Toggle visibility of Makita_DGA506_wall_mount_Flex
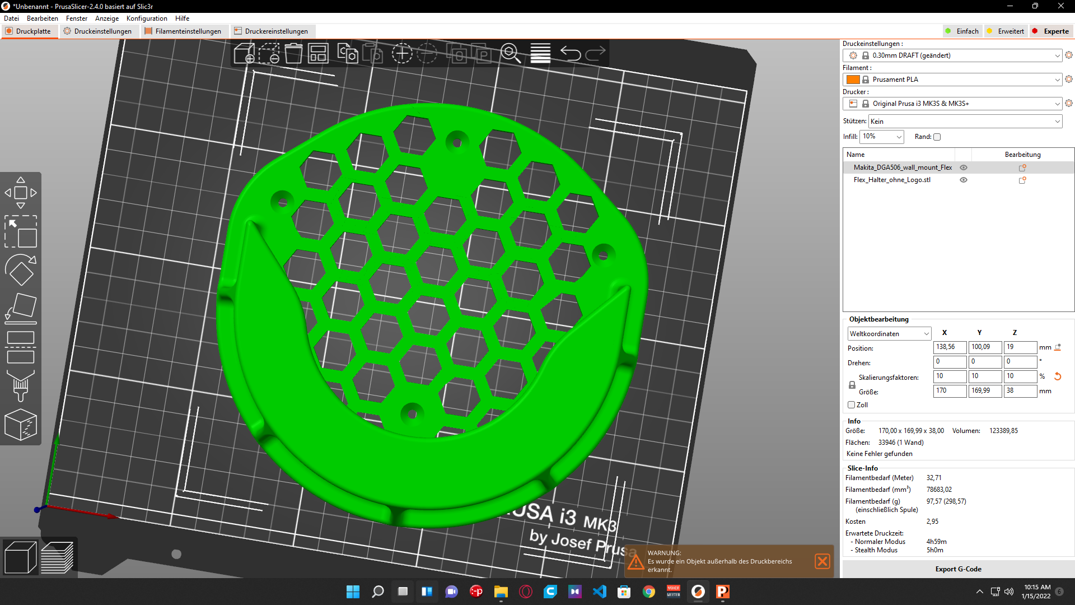The width and height of the screenshot is (1075, 605). click(x=964, y=167)
